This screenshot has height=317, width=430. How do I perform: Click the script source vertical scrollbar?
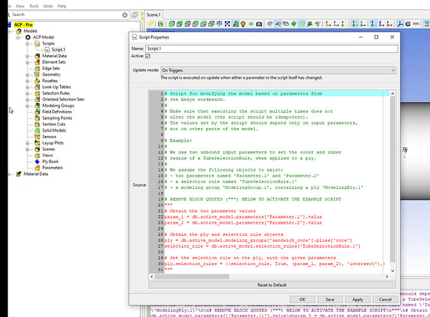tap(393, 179)
